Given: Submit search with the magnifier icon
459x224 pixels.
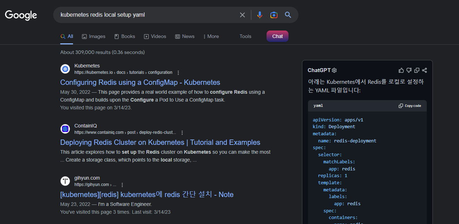Looking at the screenshot, I should tap(288, 15).
